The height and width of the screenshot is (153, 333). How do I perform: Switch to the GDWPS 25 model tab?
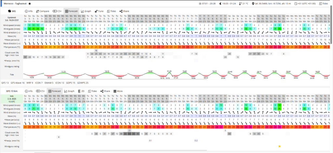(x=83, y=83)
